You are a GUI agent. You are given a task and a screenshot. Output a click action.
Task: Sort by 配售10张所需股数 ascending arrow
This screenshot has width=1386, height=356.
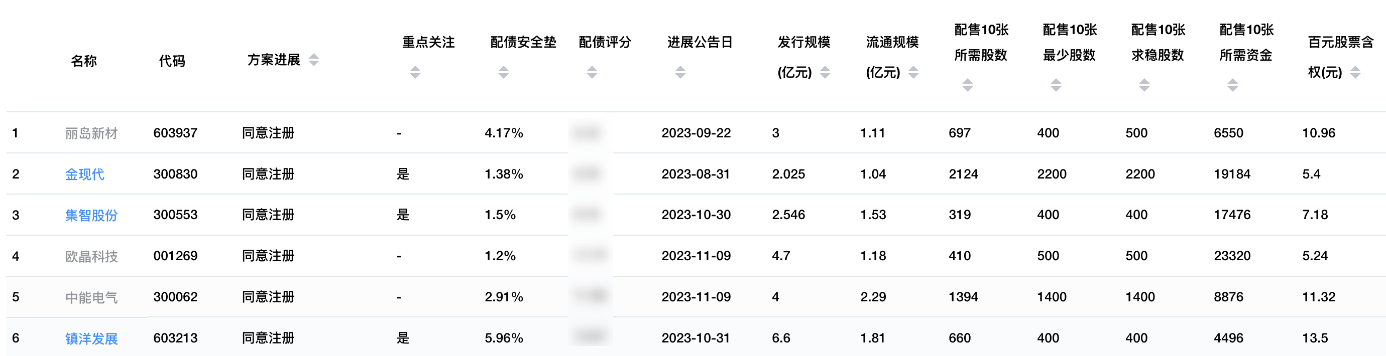click(968, 81)
